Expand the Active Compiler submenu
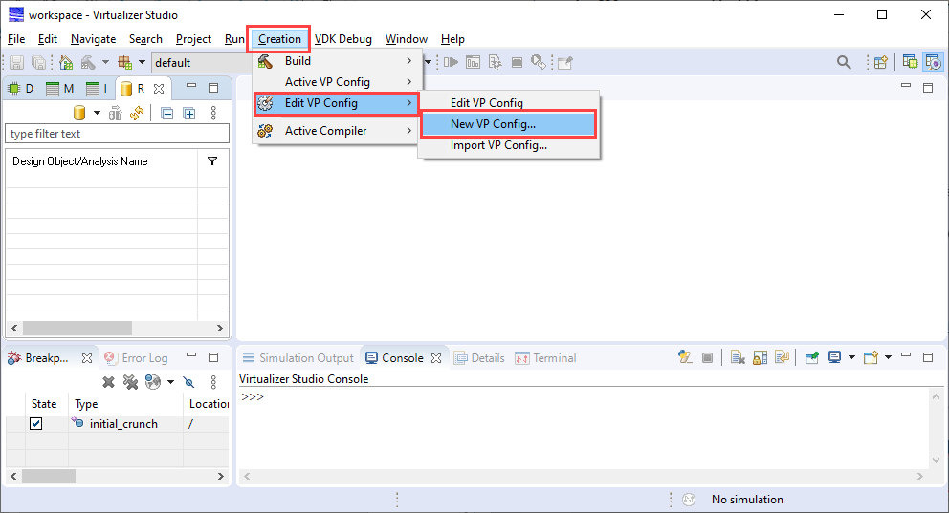 336,131
